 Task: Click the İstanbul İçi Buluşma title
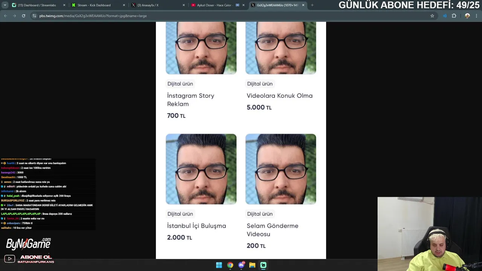(197, 226)
